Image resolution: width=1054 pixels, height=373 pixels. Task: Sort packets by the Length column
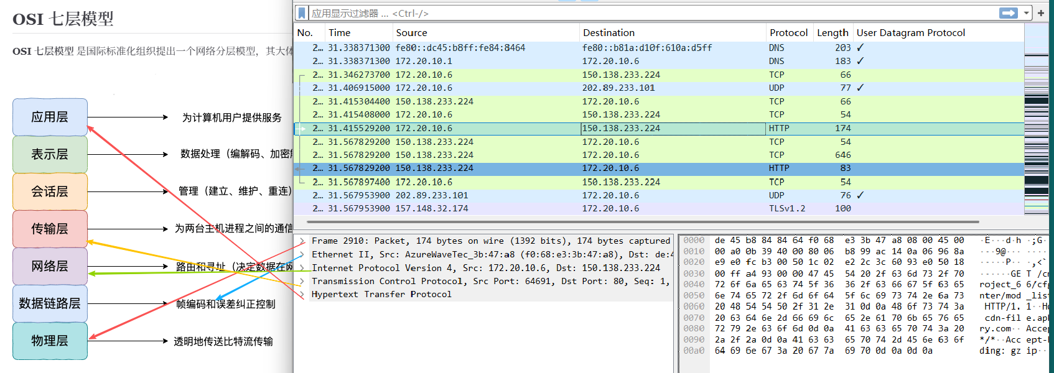832,32
